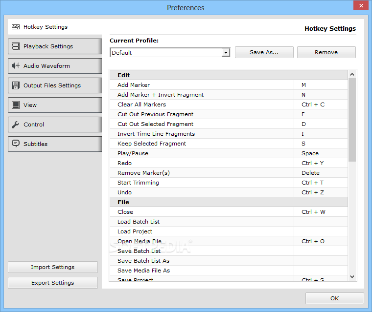Screen dimensions: 372x312
Task: Click the floppy disk icon for Output Files Settings
Action: [16, 85]
